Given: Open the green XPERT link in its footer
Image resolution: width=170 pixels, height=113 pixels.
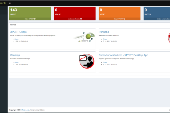Looking at the screenshot, I should (30, 19).
